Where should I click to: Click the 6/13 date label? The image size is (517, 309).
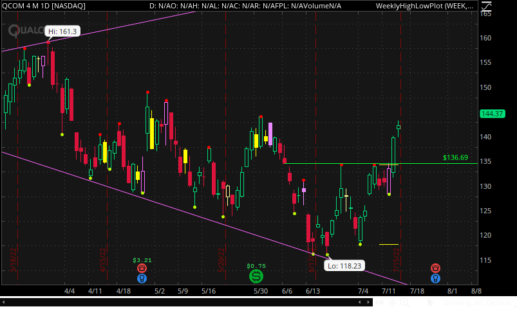click(313, 291)
